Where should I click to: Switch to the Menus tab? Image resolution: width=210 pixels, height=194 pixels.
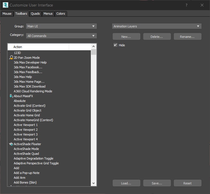tap(48, 14)
